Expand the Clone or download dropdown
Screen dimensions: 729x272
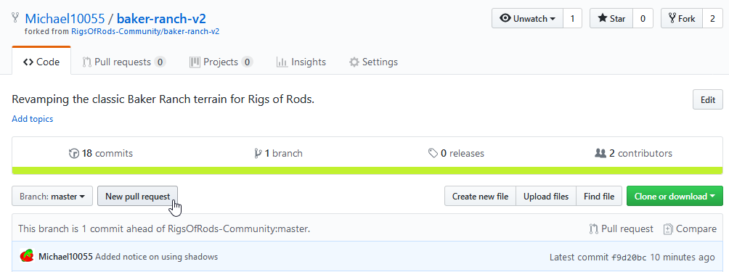(675, 197)
